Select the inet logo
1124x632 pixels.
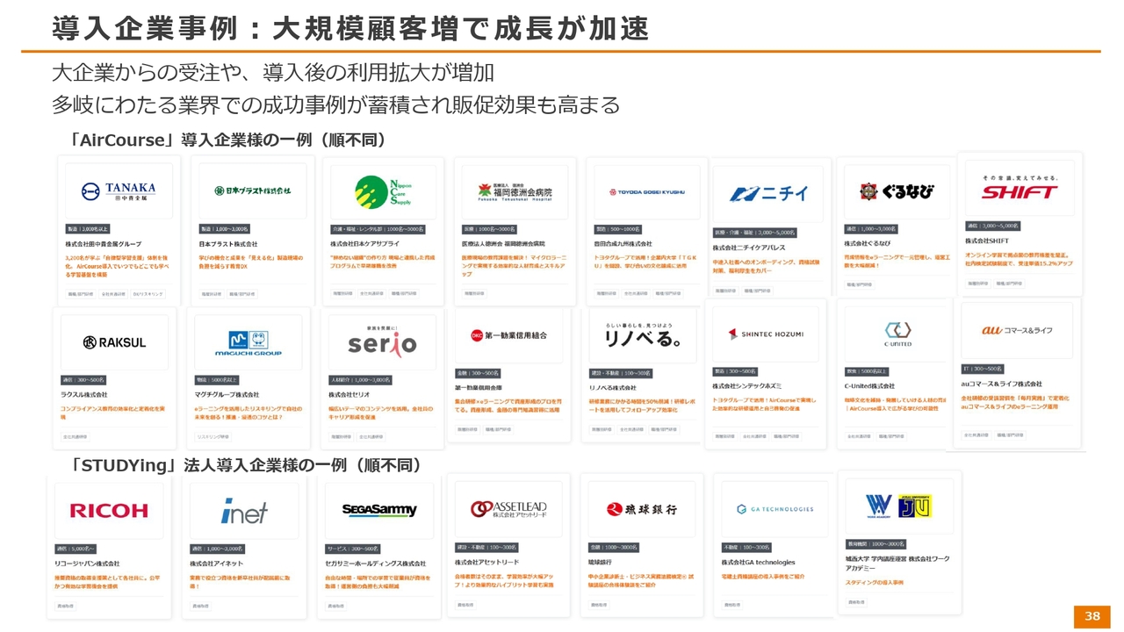coord(244,510)
